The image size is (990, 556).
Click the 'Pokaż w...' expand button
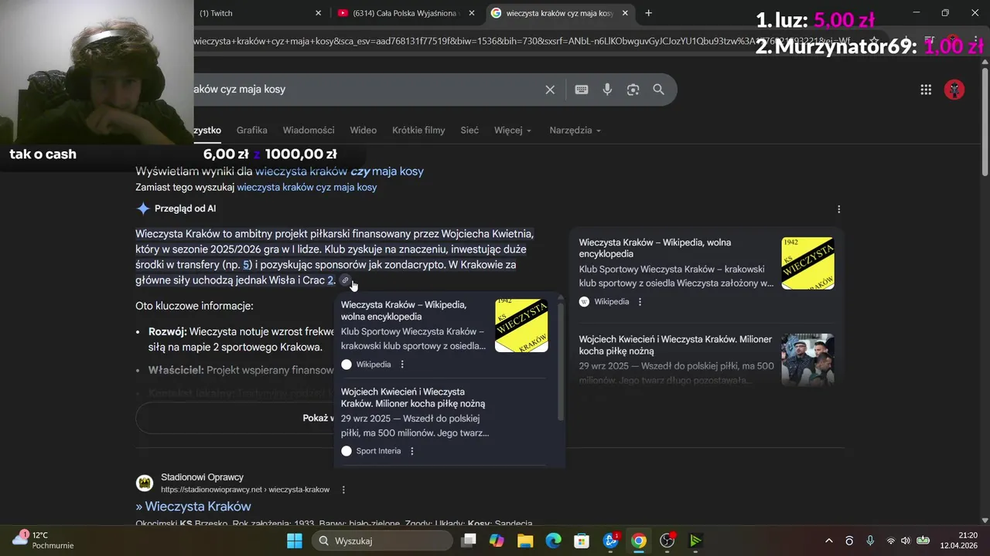tap(318, 418)
